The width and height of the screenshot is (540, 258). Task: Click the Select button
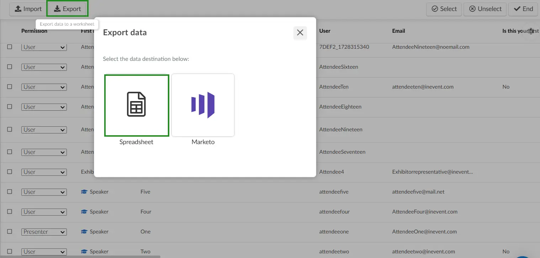point(444,9)
